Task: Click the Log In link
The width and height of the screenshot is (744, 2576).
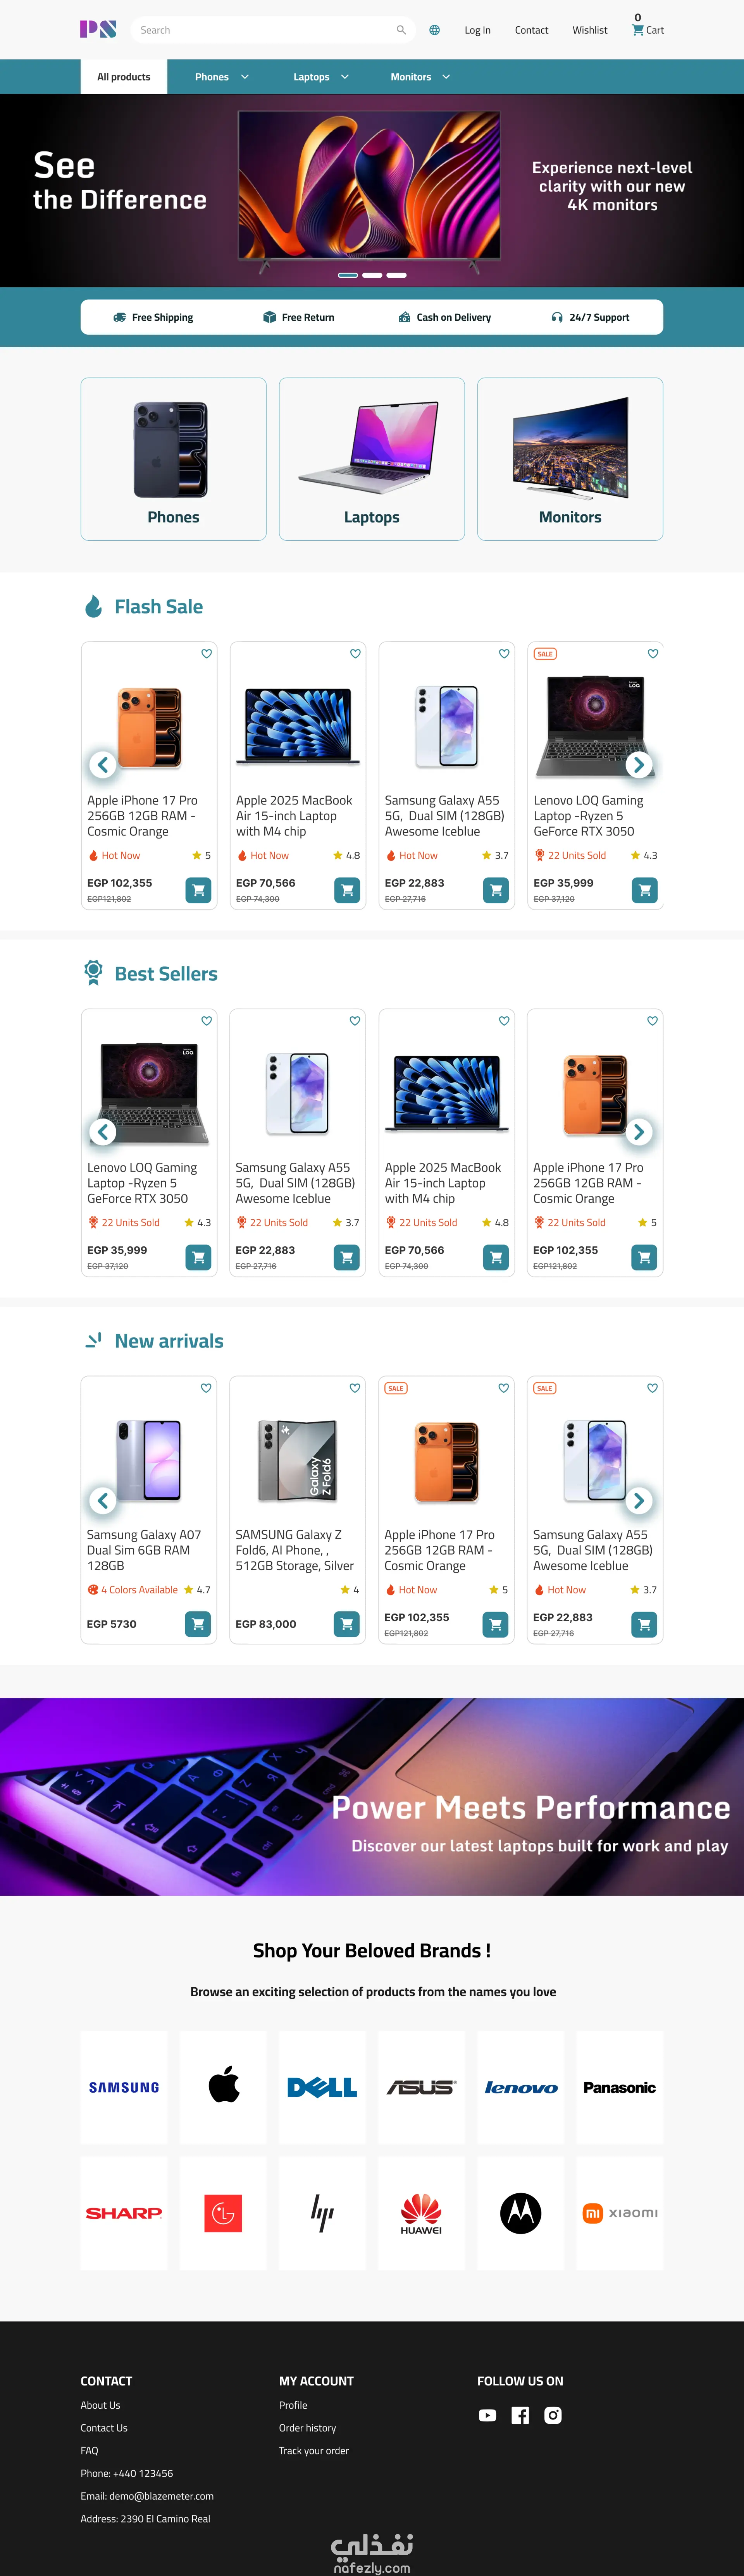Action: [477, 30]
